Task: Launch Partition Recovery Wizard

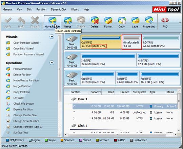Action: pyautogui.click(x=28, y=54)
